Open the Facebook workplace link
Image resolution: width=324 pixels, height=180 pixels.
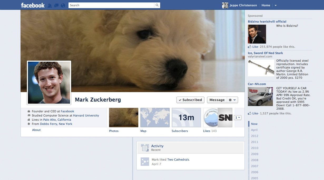67,111
